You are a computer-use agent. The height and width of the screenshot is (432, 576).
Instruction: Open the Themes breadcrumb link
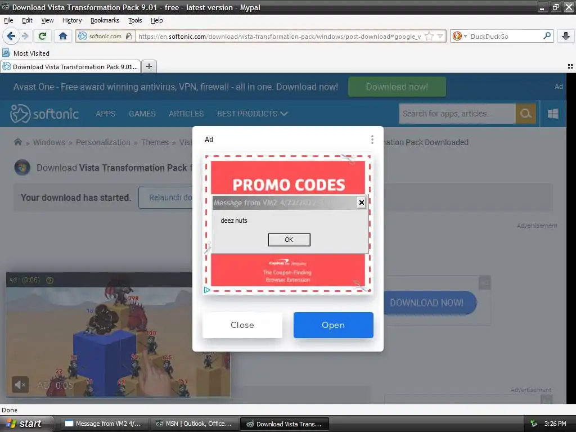tap(155, 142)
